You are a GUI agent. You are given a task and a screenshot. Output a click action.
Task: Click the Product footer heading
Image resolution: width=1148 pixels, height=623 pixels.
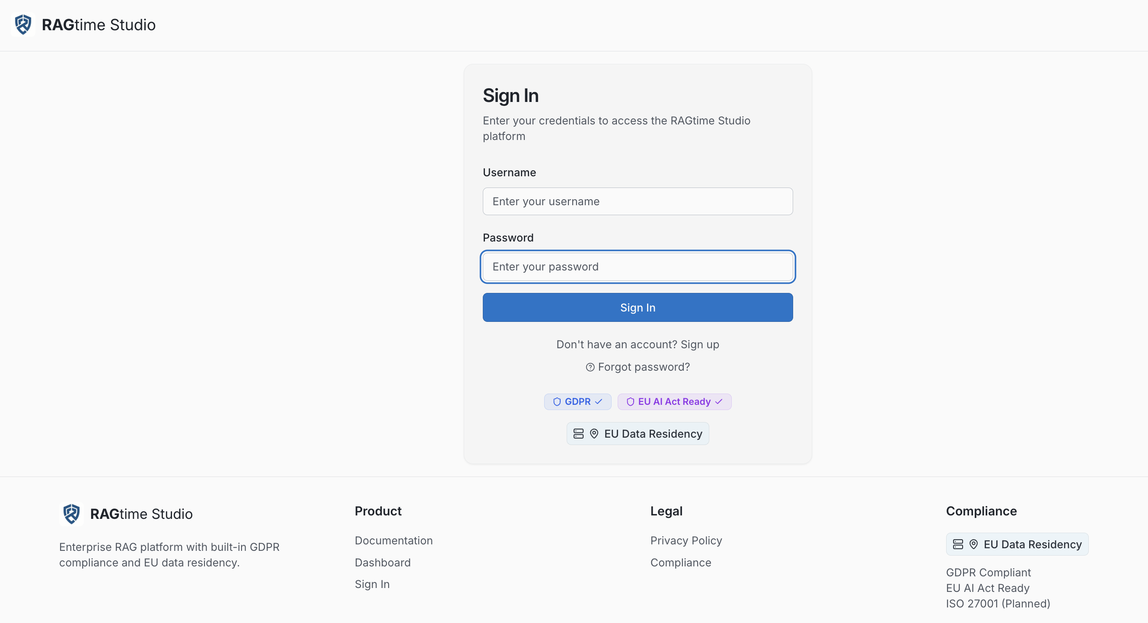click(378, 511)
